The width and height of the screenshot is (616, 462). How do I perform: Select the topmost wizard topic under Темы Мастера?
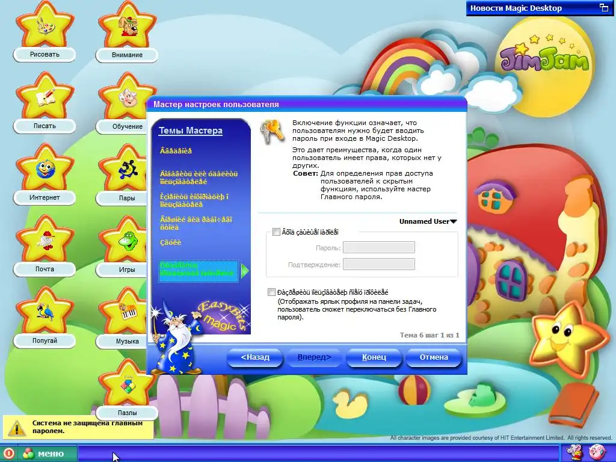[176, 151]
